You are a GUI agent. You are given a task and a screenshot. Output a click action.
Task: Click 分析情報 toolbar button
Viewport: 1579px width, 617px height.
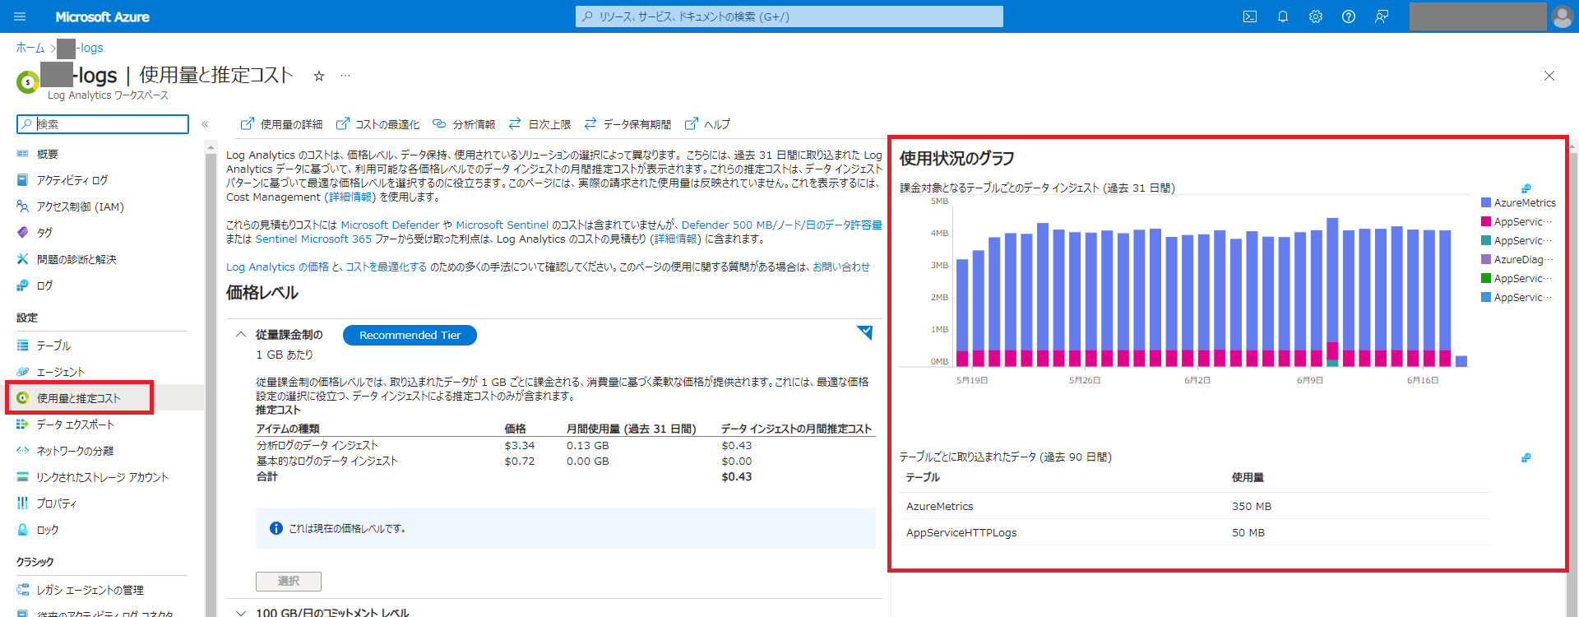pyautogui.click(x=464, y=124)
